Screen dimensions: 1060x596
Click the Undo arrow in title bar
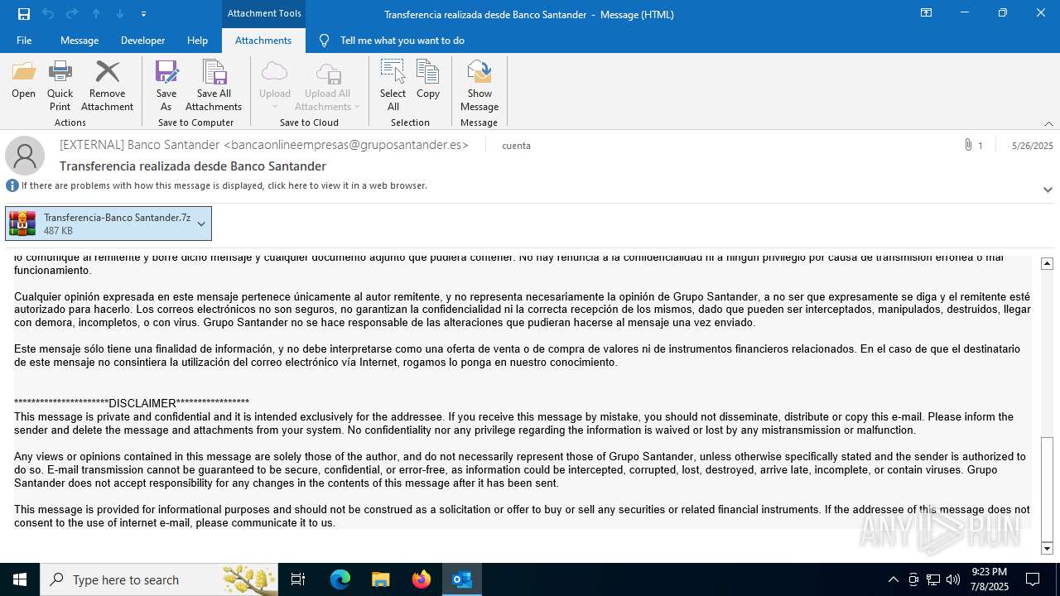point(47,13)
